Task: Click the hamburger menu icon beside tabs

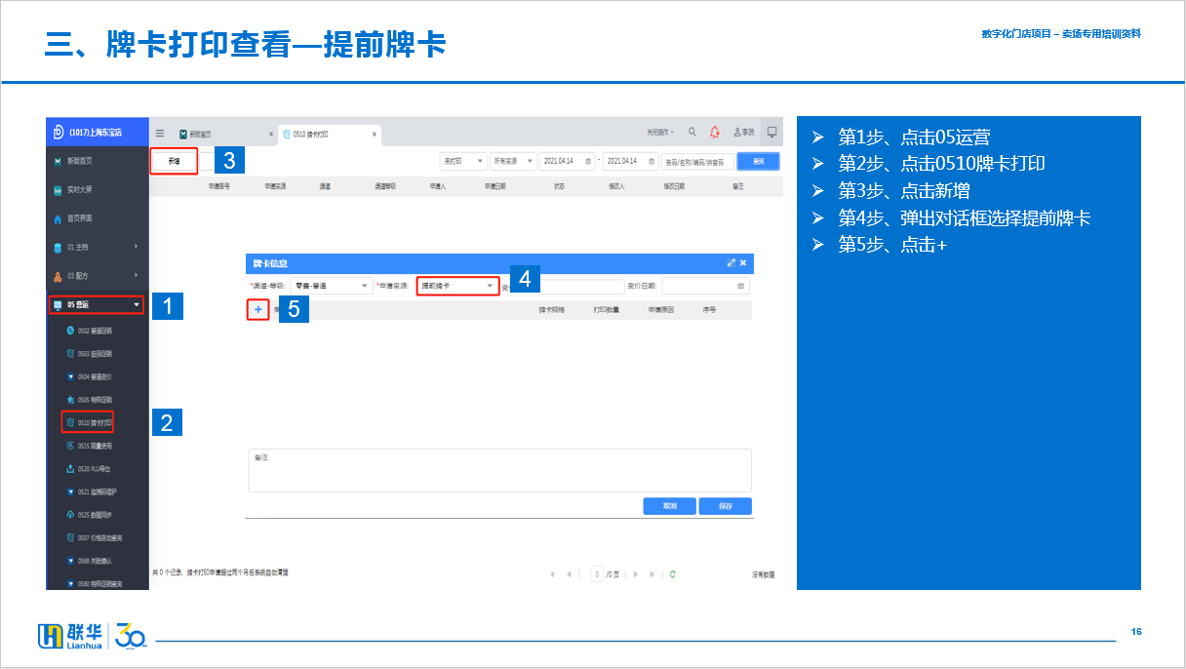Action: click(x=160, y=133)
